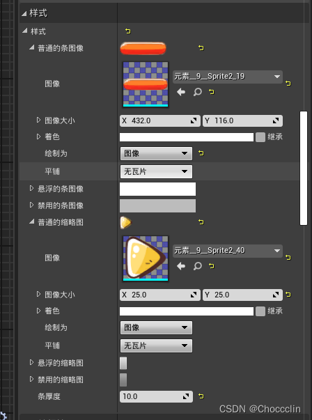Open 平铺 dropdown for the bar image

(x=156, y=172)
